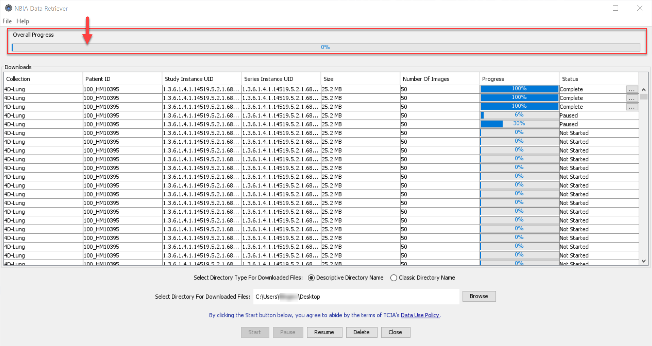Click the 'Paused' status beside 30% progress
The width and height of the screenshot is (652, 346).
[x=569, y=124]
